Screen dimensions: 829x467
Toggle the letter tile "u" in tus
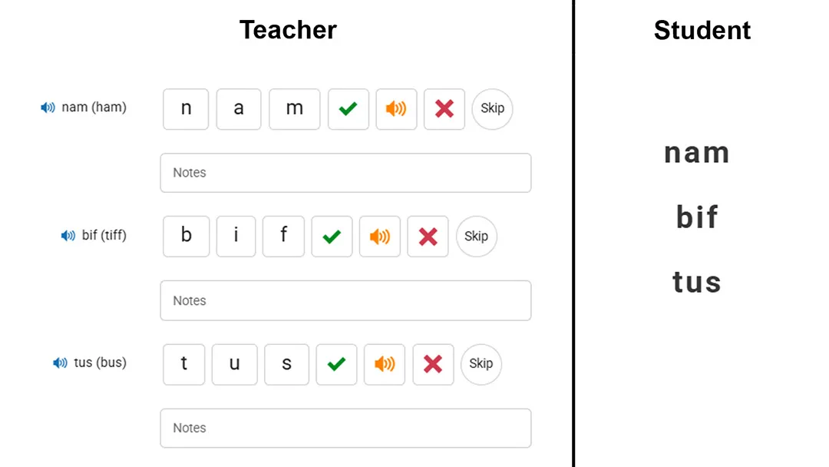(x=234, y=364)
